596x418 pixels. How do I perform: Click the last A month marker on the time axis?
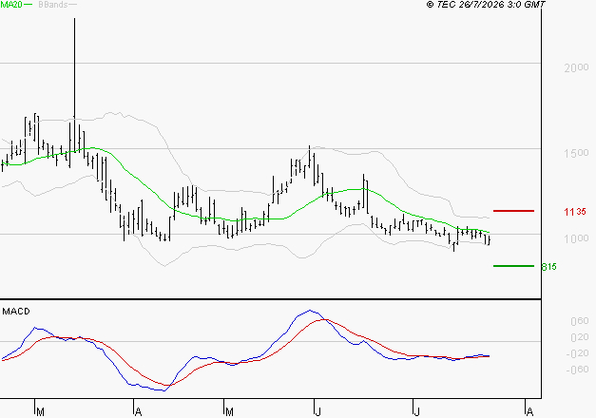(x=529, y=411)
